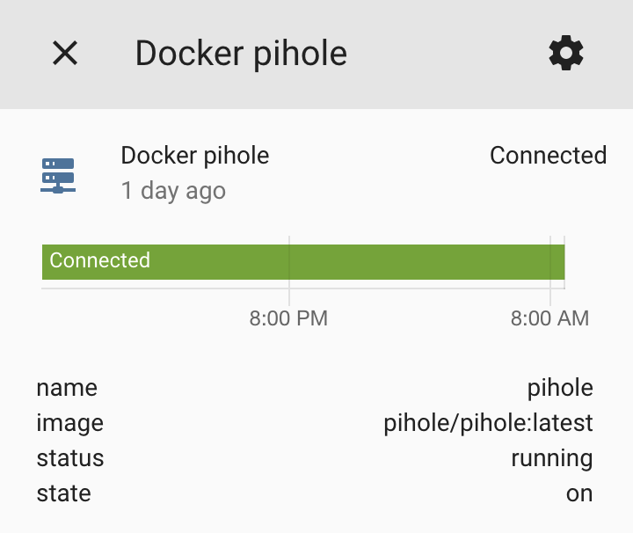Image resolution: width=633 pixels, height=533 pixels.
Task: Click the Connected state text at right
Action: [x=548, y=156]
